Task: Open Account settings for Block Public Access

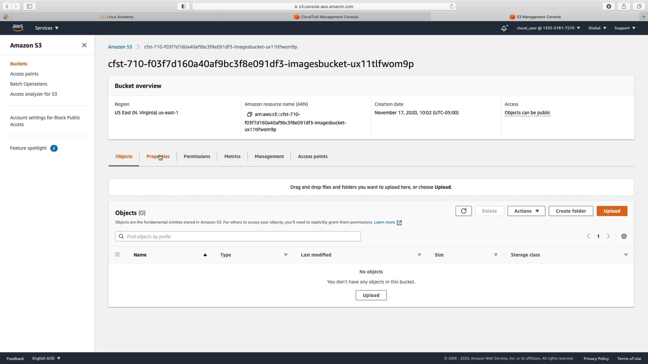Action: pyautogui.click(x=45, y=121)
